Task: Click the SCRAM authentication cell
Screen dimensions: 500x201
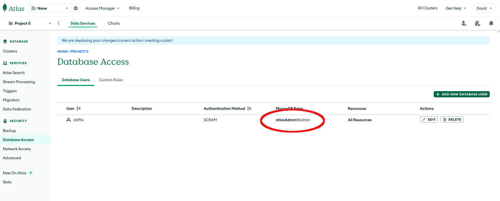Action: coord(210,120)
